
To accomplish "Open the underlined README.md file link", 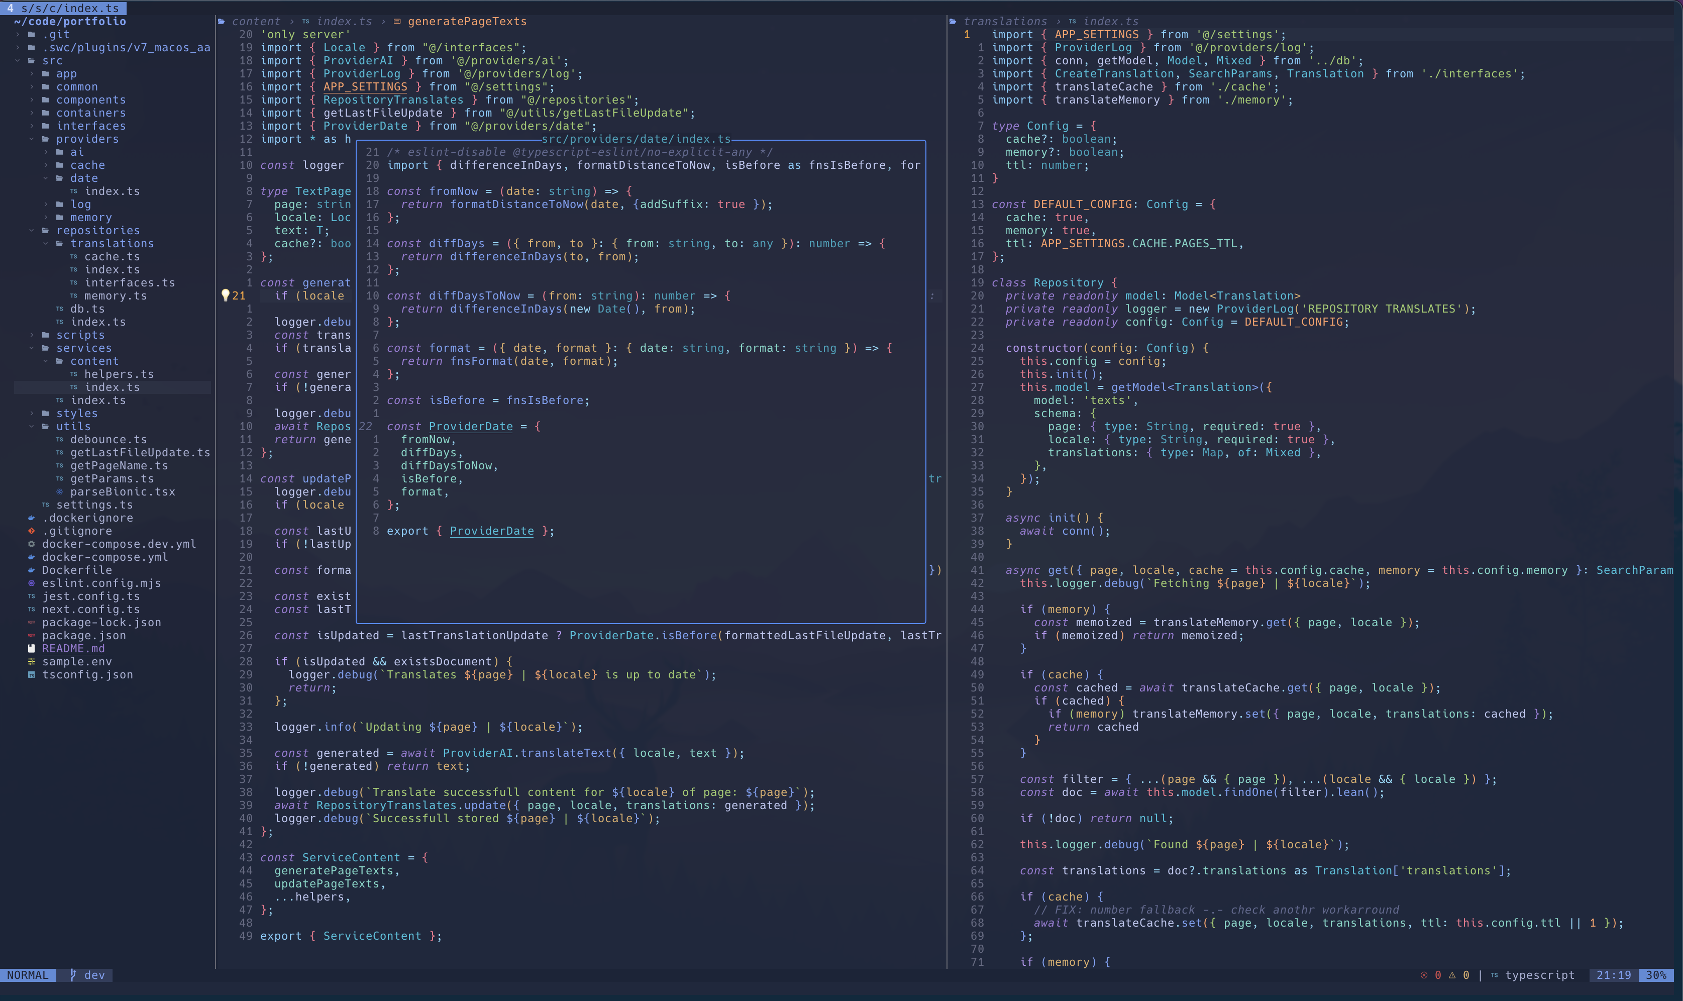I will [x=73, y=648].
